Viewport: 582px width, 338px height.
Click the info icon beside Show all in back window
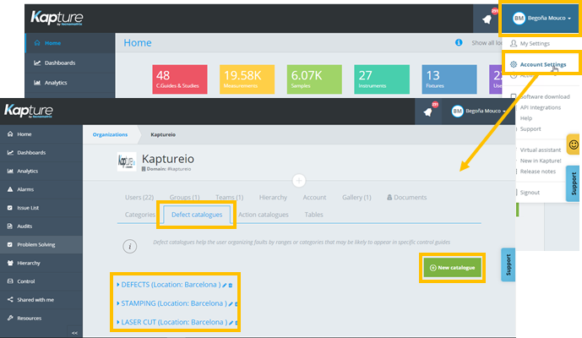(459, 43)
